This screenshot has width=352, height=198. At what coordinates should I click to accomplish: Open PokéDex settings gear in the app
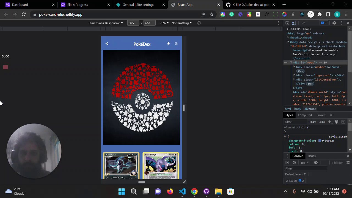click(176, 43)
